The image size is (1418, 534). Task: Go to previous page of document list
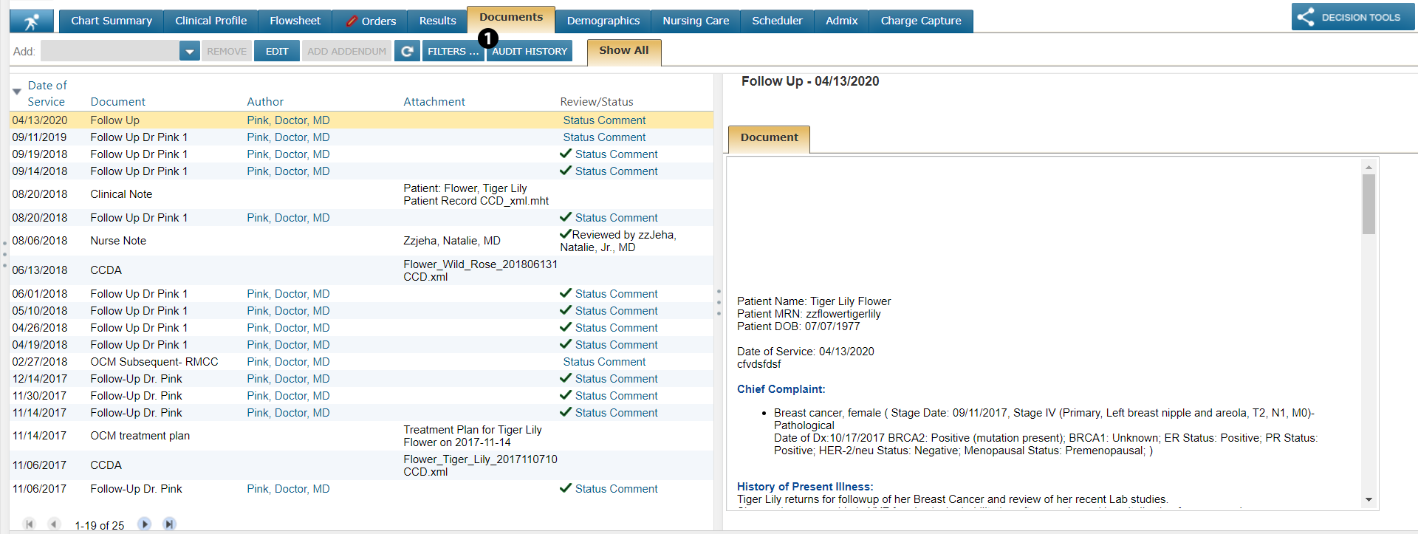53,524
